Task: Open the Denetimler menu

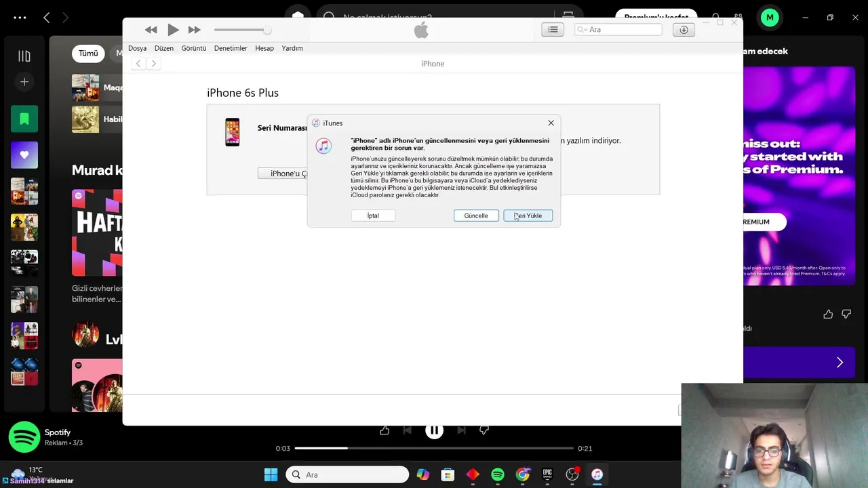Action: coord(231,48)
